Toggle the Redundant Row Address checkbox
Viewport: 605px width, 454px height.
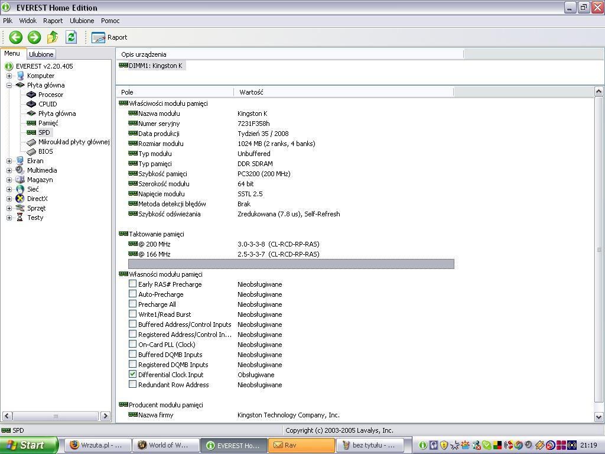pos(132,384)
